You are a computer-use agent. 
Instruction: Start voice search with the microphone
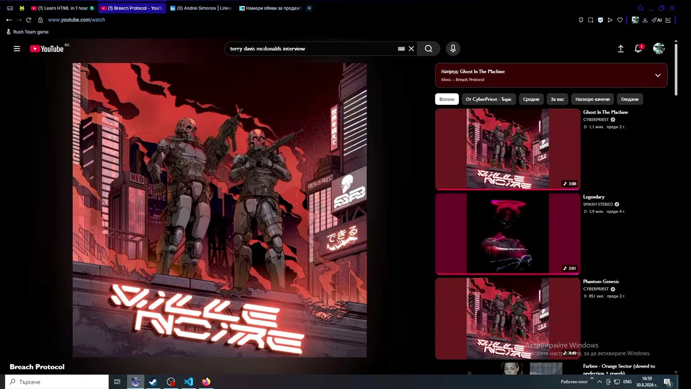coord(453,49)
